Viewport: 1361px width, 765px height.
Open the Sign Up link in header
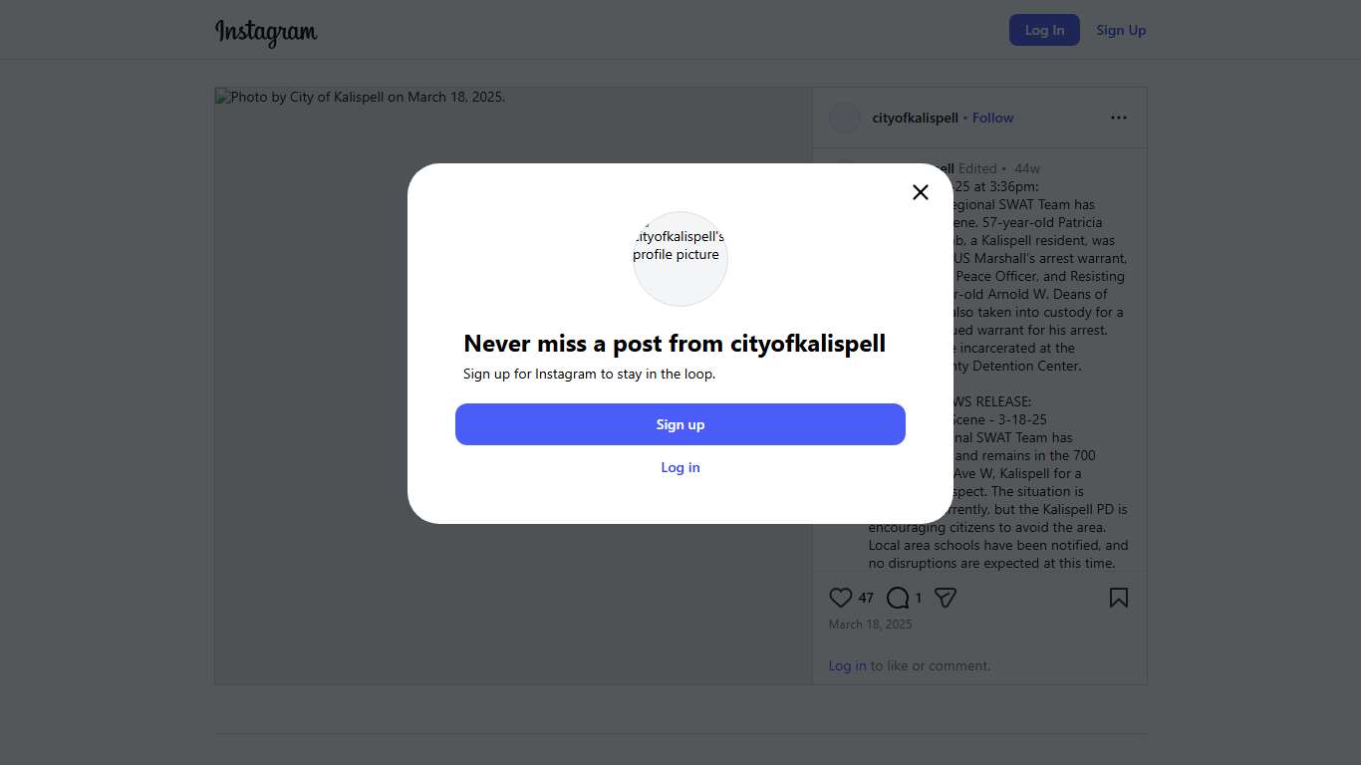[x=1121, y=30]
